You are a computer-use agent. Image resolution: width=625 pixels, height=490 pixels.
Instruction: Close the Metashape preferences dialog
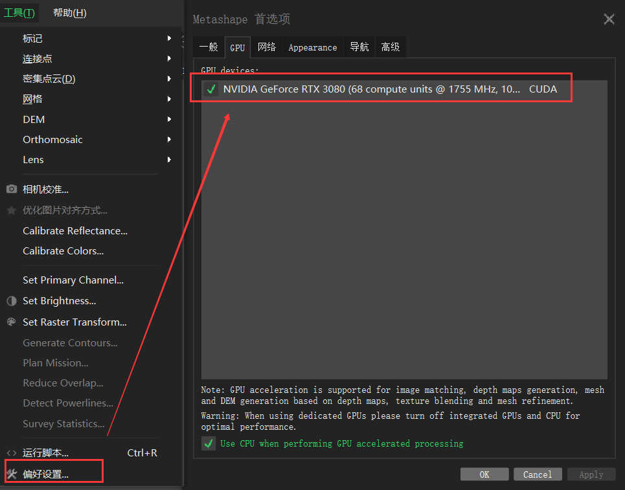609,19
